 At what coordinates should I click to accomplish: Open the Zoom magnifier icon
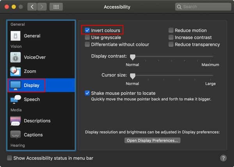pos(15,71)
